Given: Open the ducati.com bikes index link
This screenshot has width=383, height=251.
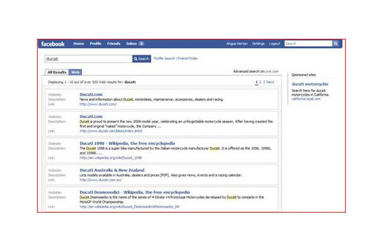Looking at the screenshot, I should pos(111,131).
